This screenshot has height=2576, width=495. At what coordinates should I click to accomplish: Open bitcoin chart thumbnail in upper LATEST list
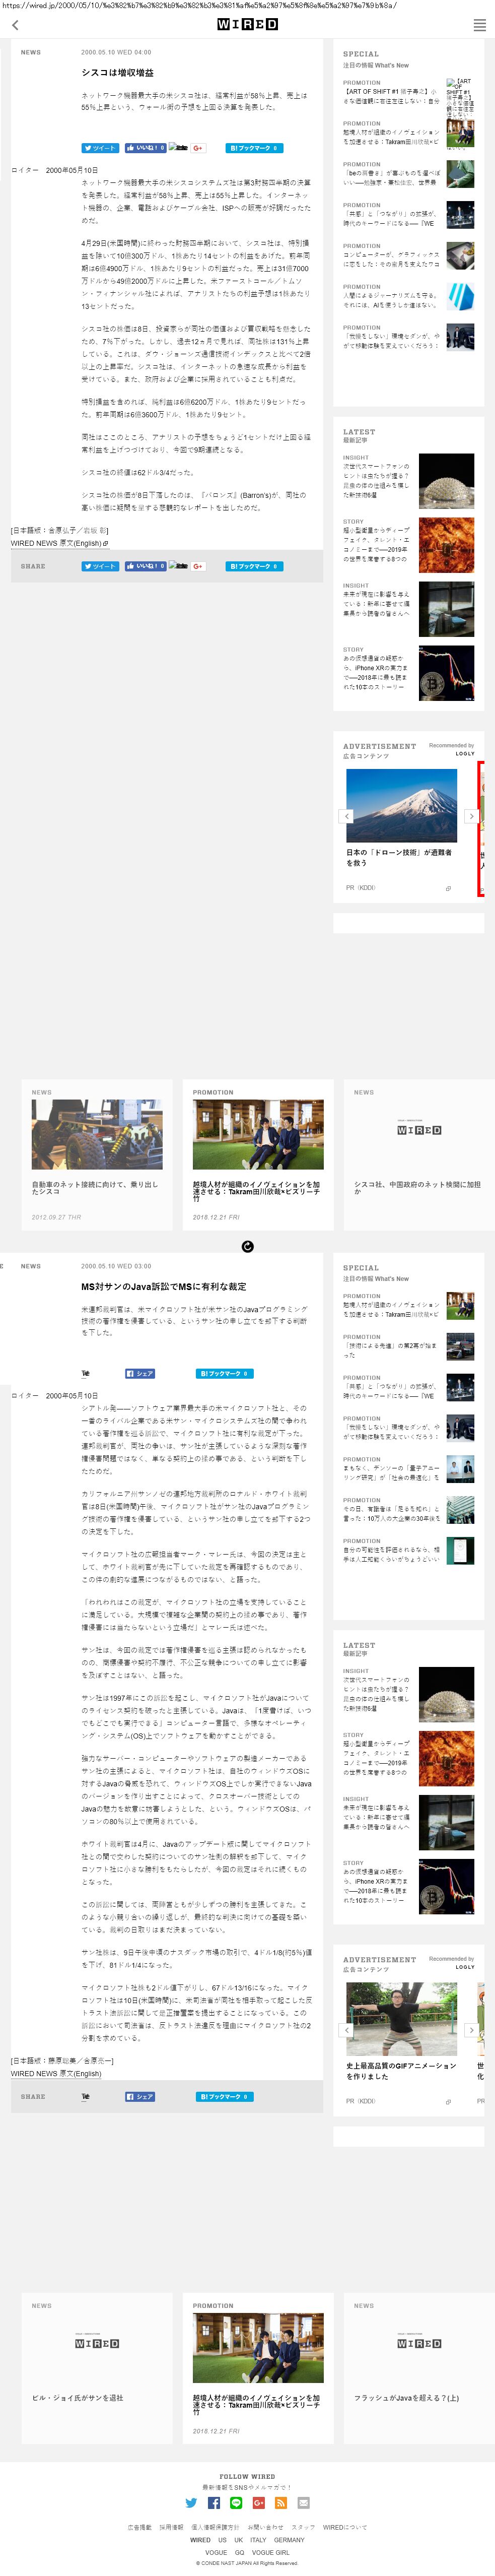click(x=446, y=673)
